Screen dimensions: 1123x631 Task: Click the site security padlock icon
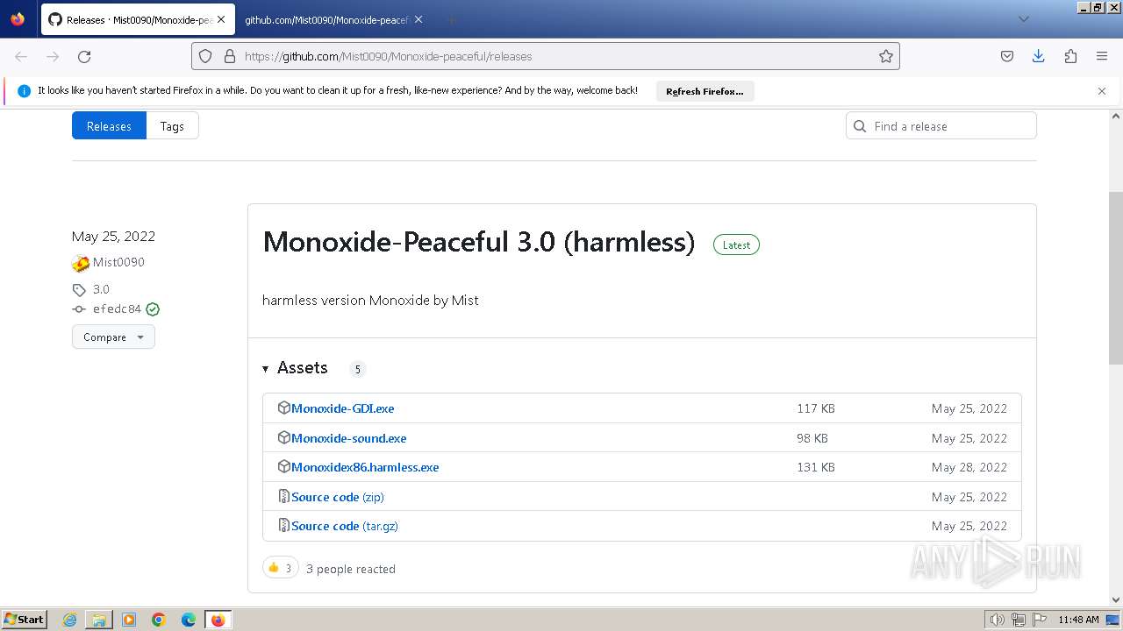[x=230, y=56]
